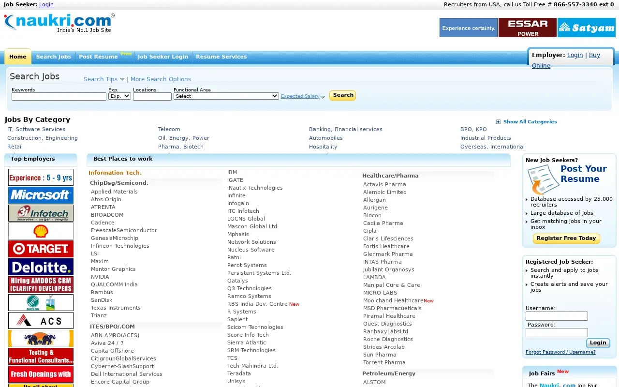Open the Fresh Openings with ad
This screenshot has height=387, width=619.
coord(41,374)
